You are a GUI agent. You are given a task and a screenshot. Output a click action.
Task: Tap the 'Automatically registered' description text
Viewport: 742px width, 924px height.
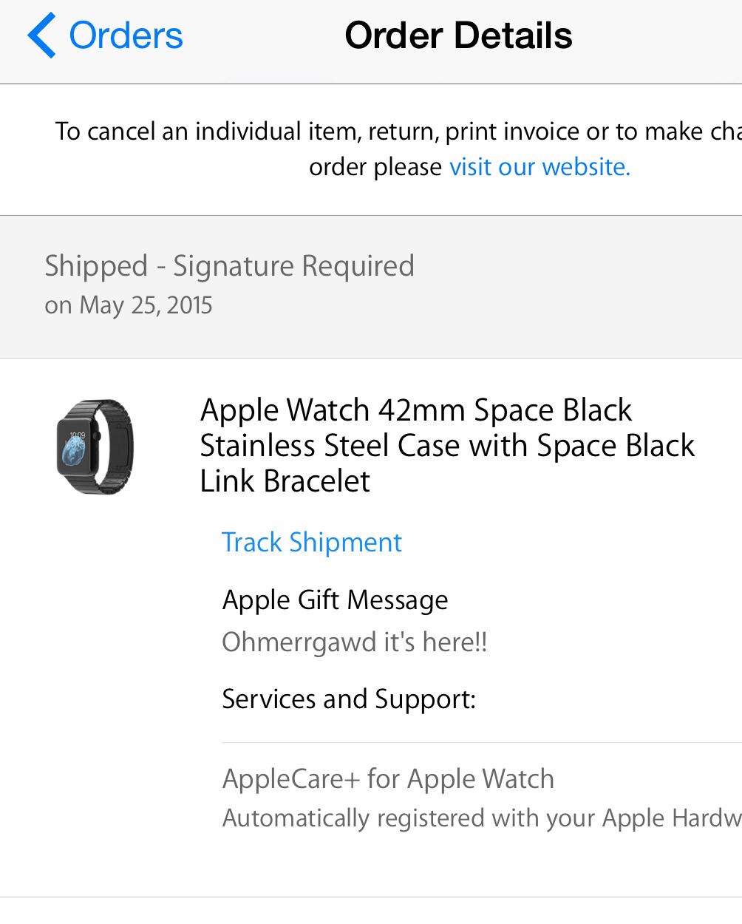point(480,818)
